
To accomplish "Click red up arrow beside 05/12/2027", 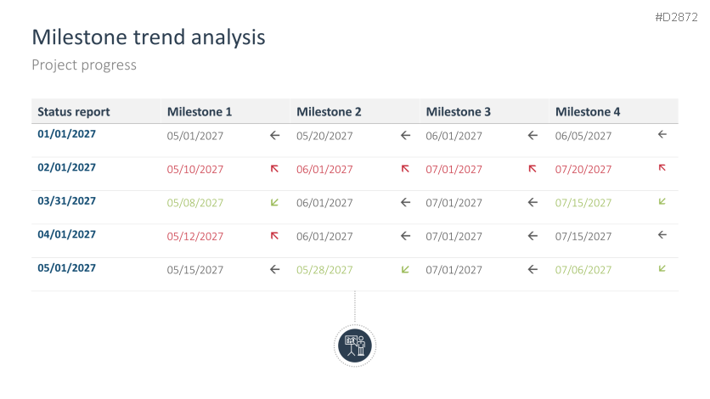I will pyautogui.click(x=274, y=236).
